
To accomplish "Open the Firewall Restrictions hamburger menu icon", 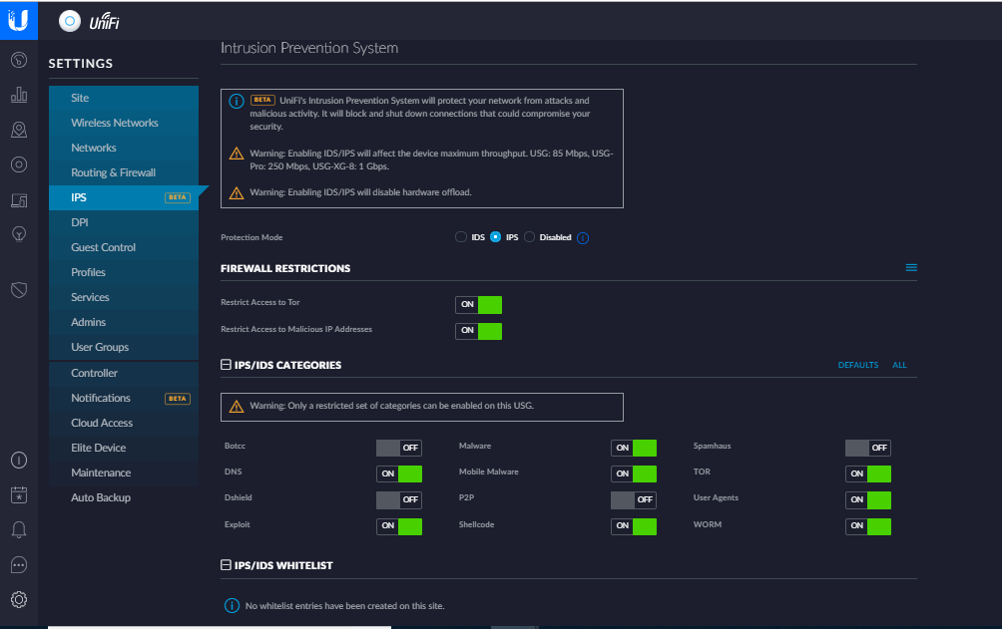I will click(911, 267).
